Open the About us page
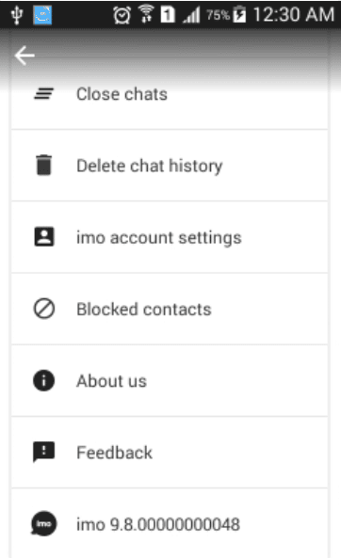 (170, 381)
